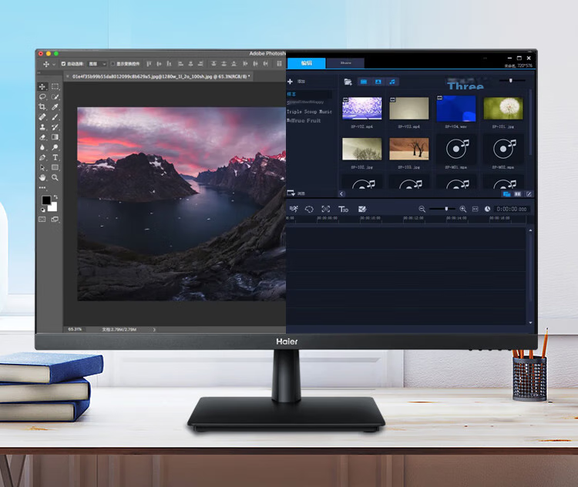Viewport: 578px width, 487px height.
Task: Switch to the Share tab
Action: click(x=345, y=63)
